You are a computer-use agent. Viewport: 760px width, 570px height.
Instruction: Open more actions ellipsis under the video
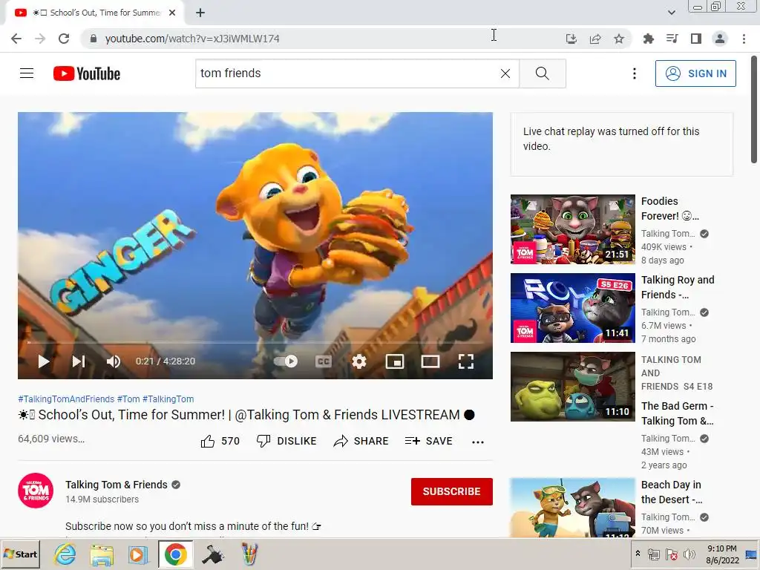tap(478, 442)
